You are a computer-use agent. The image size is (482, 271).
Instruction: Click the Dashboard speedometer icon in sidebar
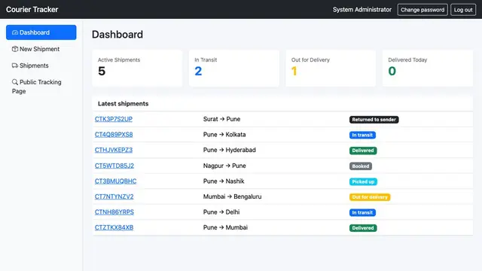coord(15,32)
